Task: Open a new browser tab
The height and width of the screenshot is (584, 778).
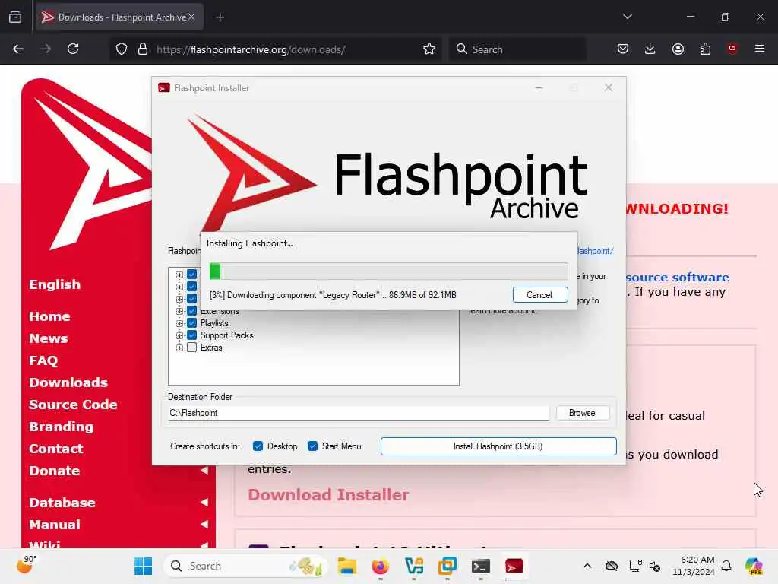Action: click(x=220, y=17)
